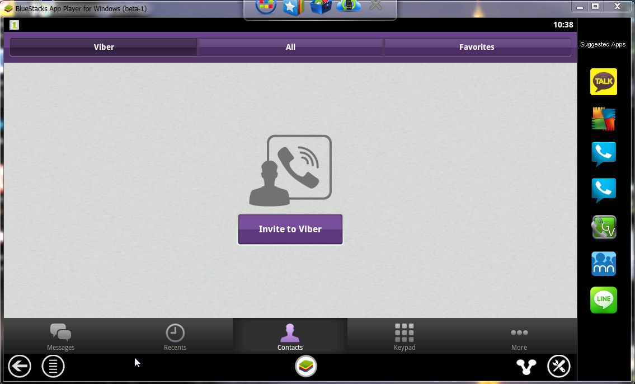Viewport: 635px width, 384px height.
Task: Open the AVG antivirus suggested app
Action: pyautogui.click(x=604, y=119)
